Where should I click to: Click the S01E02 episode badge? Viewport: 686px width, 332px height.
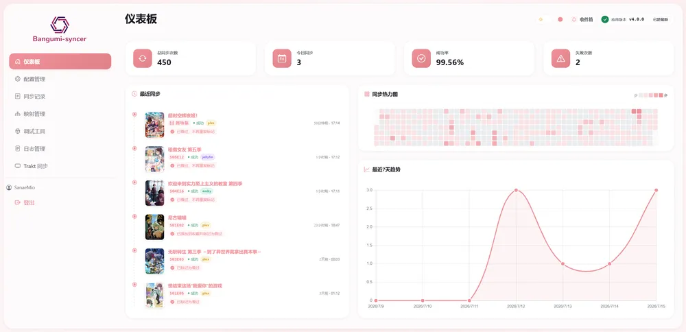(177, 225)
